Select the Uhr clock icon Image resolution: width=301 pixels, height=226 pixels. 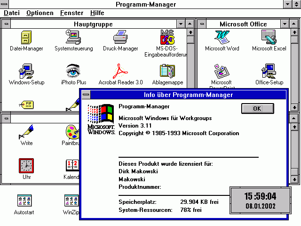[26, 166]
